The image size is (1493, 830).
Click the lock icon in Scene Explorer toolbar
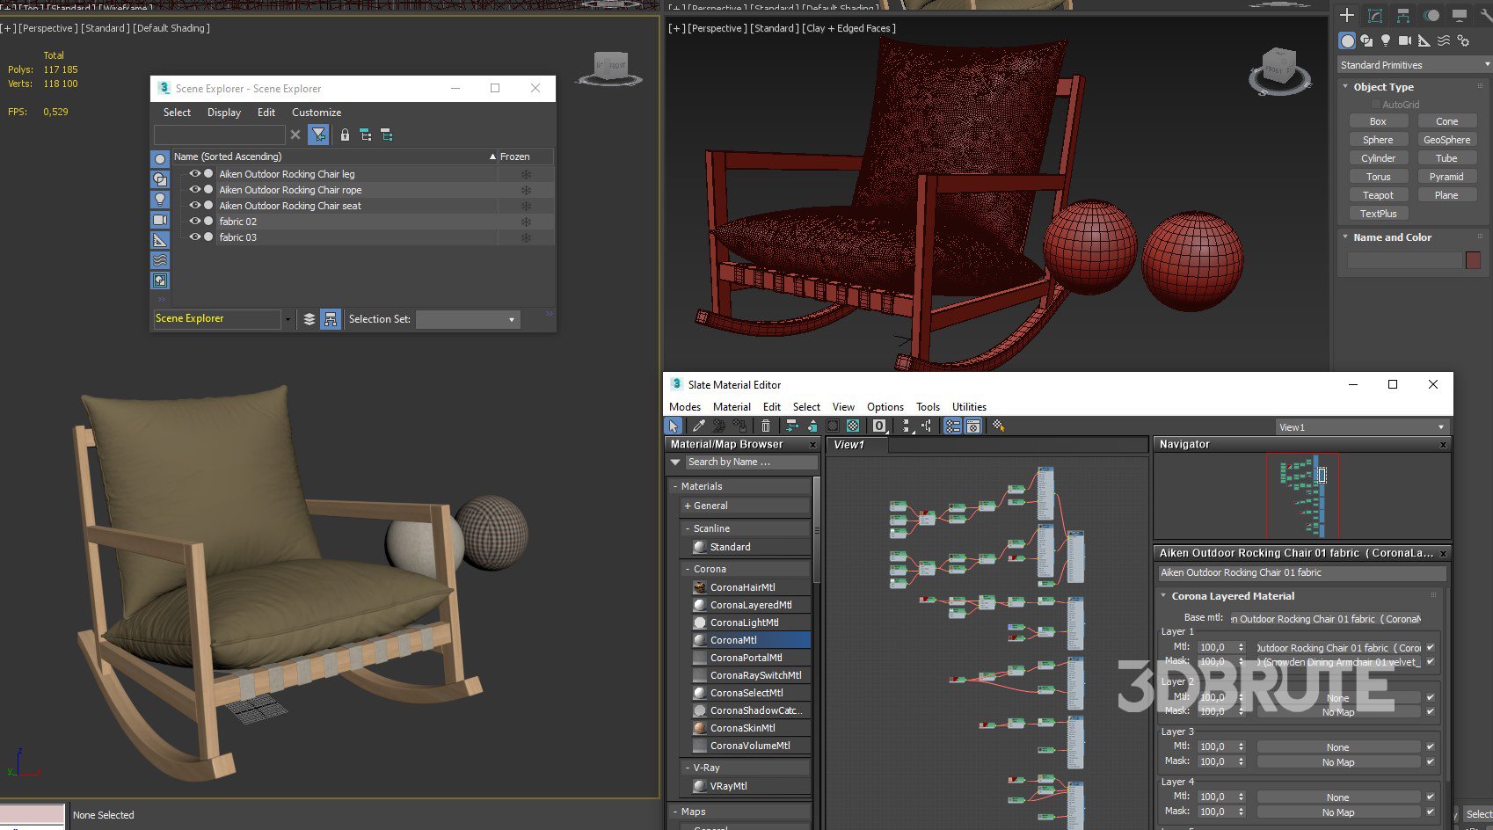[345, 135]
